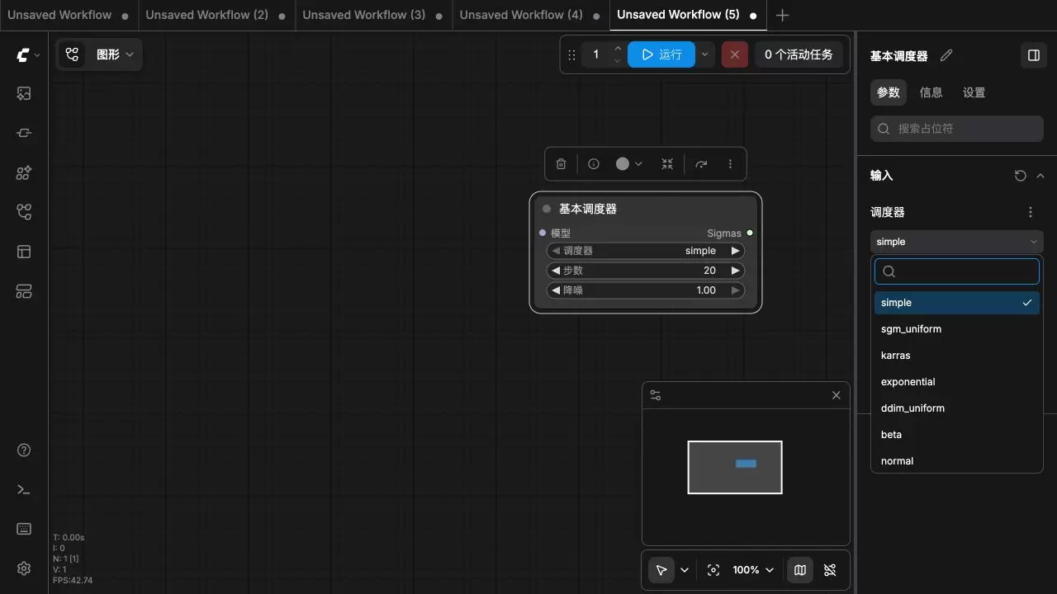
Task: Select the checked simple option
Action: click(957, 303)
